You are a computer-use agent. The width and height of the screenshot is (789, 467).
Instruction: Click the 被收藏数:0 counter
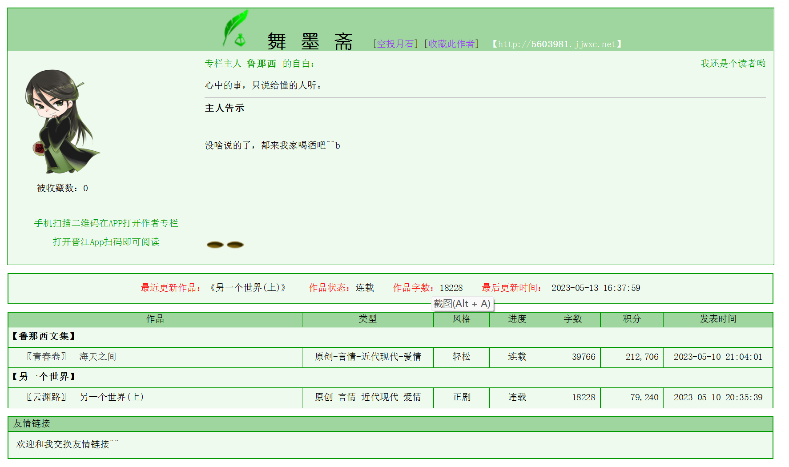pos(62,188)
